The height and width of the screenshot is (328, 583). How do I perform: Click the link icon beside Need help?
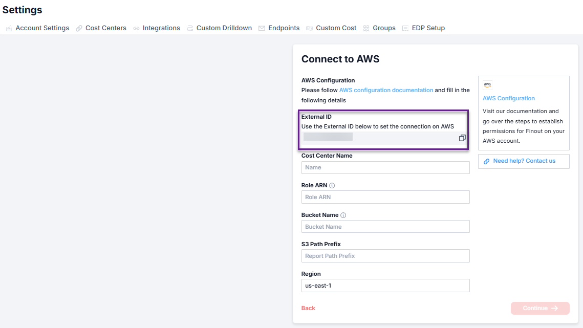coord(487,161)
